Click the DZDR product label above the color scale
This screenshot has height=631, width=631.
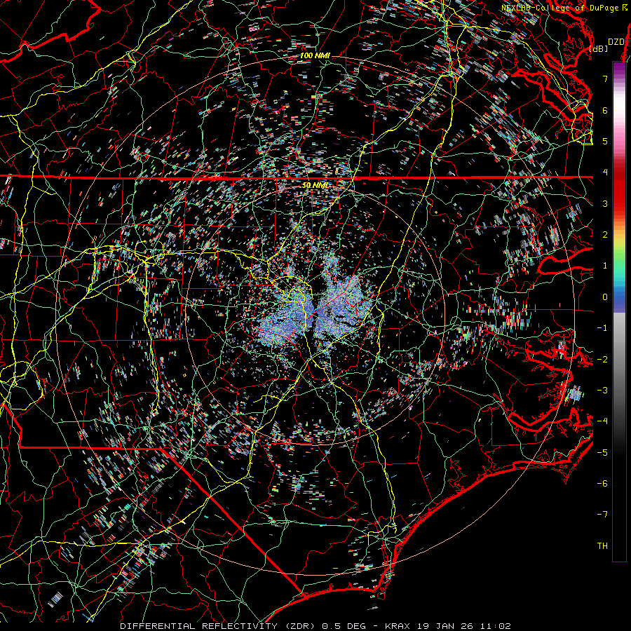[616, 42]
